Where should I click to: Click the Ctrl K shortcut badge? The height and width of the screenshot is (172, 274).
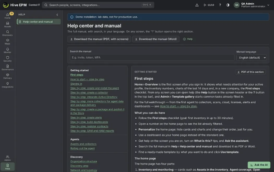(147, 5)
